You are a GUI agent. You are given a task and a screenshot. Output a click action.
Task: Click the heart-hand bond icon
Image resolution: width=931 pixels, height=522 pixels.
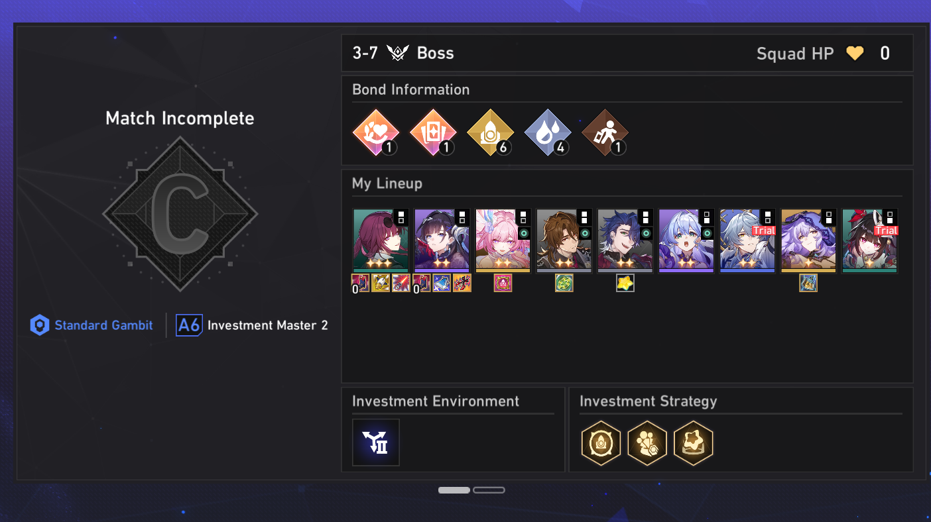click(376, 132)
